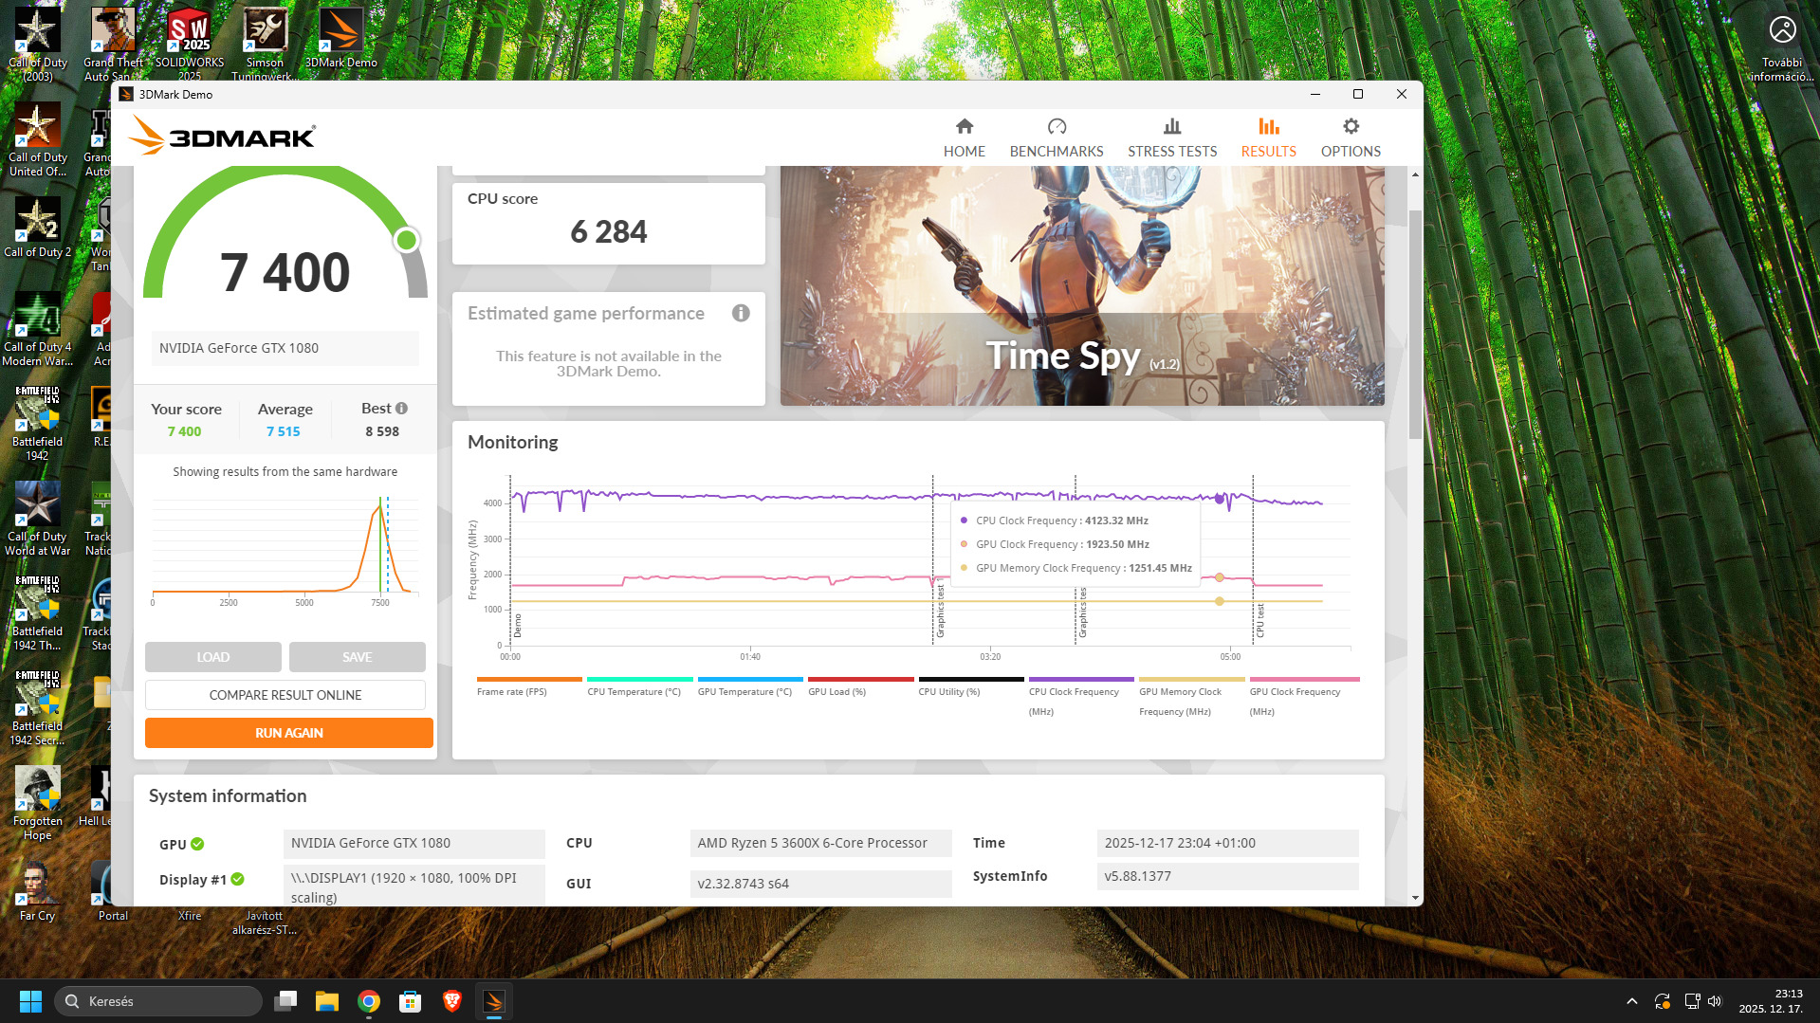Click the SystemInfo version v5.88.1377
Screen dimensions: 1820x1023
click(x=1227, y=876)
